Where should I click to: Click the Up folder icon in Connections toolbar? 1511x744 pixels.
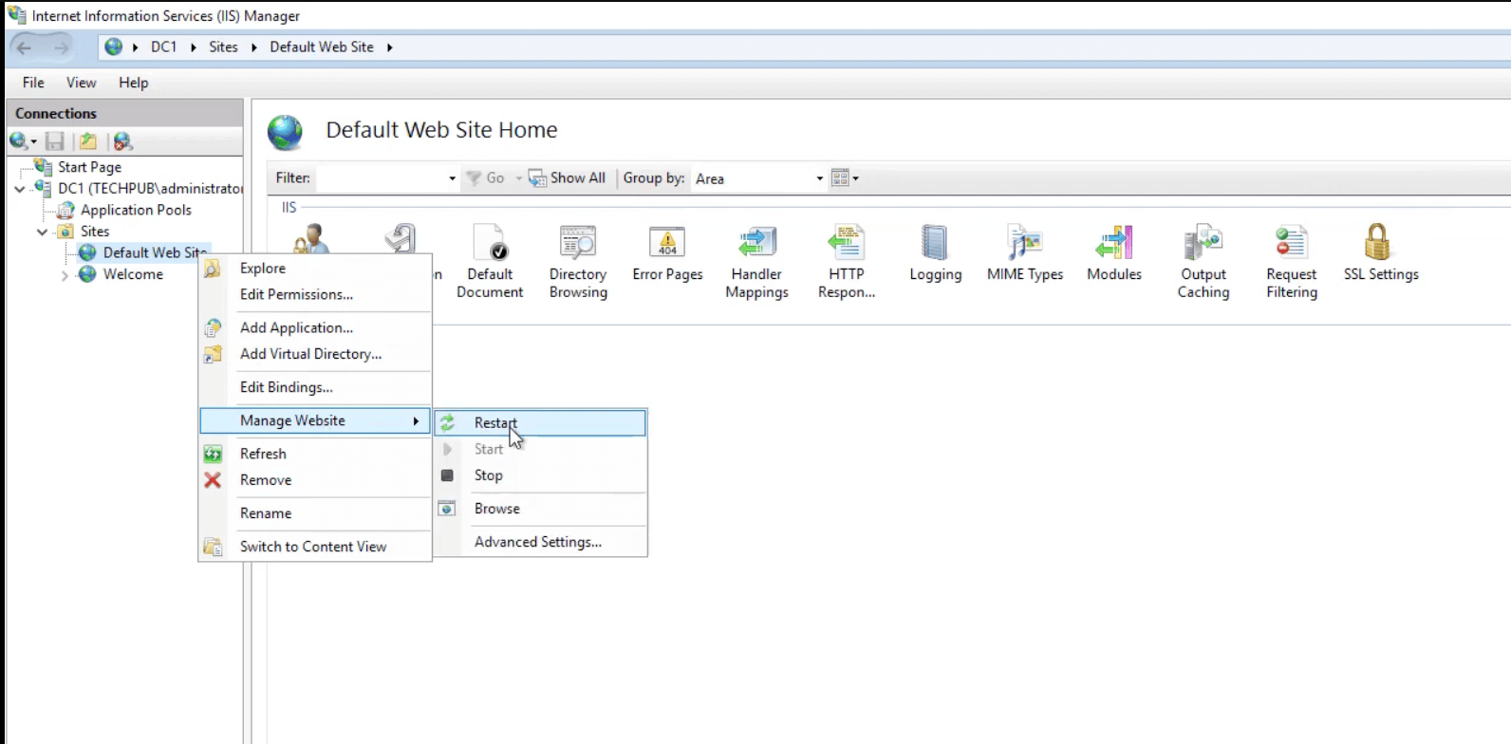coord(88,141)
